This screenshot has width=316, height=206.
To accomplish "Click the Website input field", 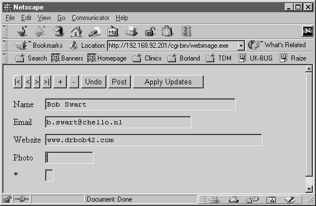I will (x=154, y=140).
